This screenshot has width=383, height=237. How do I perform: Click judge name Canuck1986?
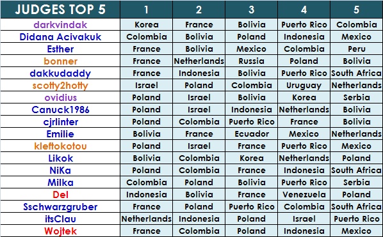60,110
